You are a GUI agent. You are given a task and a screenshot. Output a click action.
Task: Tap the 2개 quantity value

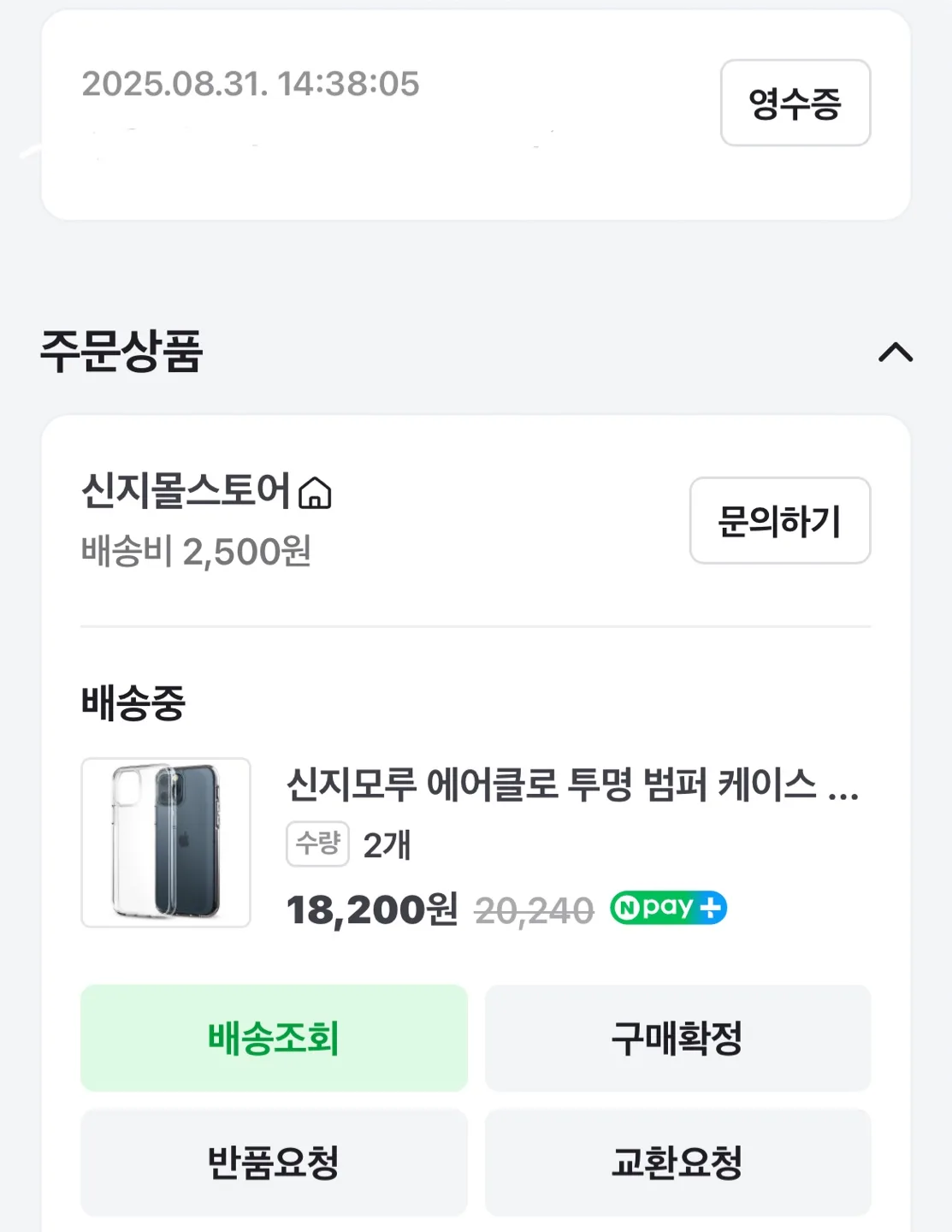tap(387, 845)
